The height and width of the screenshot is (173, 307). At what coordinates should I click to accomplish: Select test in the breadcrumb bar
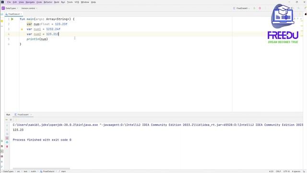point(25,172)
